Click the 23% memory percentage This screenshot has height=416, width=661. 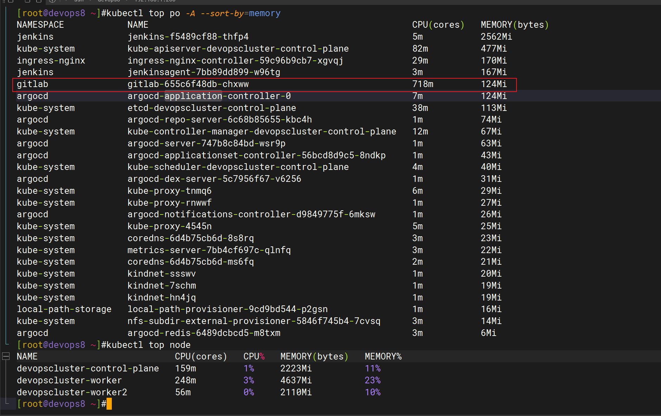coord(373,381)
